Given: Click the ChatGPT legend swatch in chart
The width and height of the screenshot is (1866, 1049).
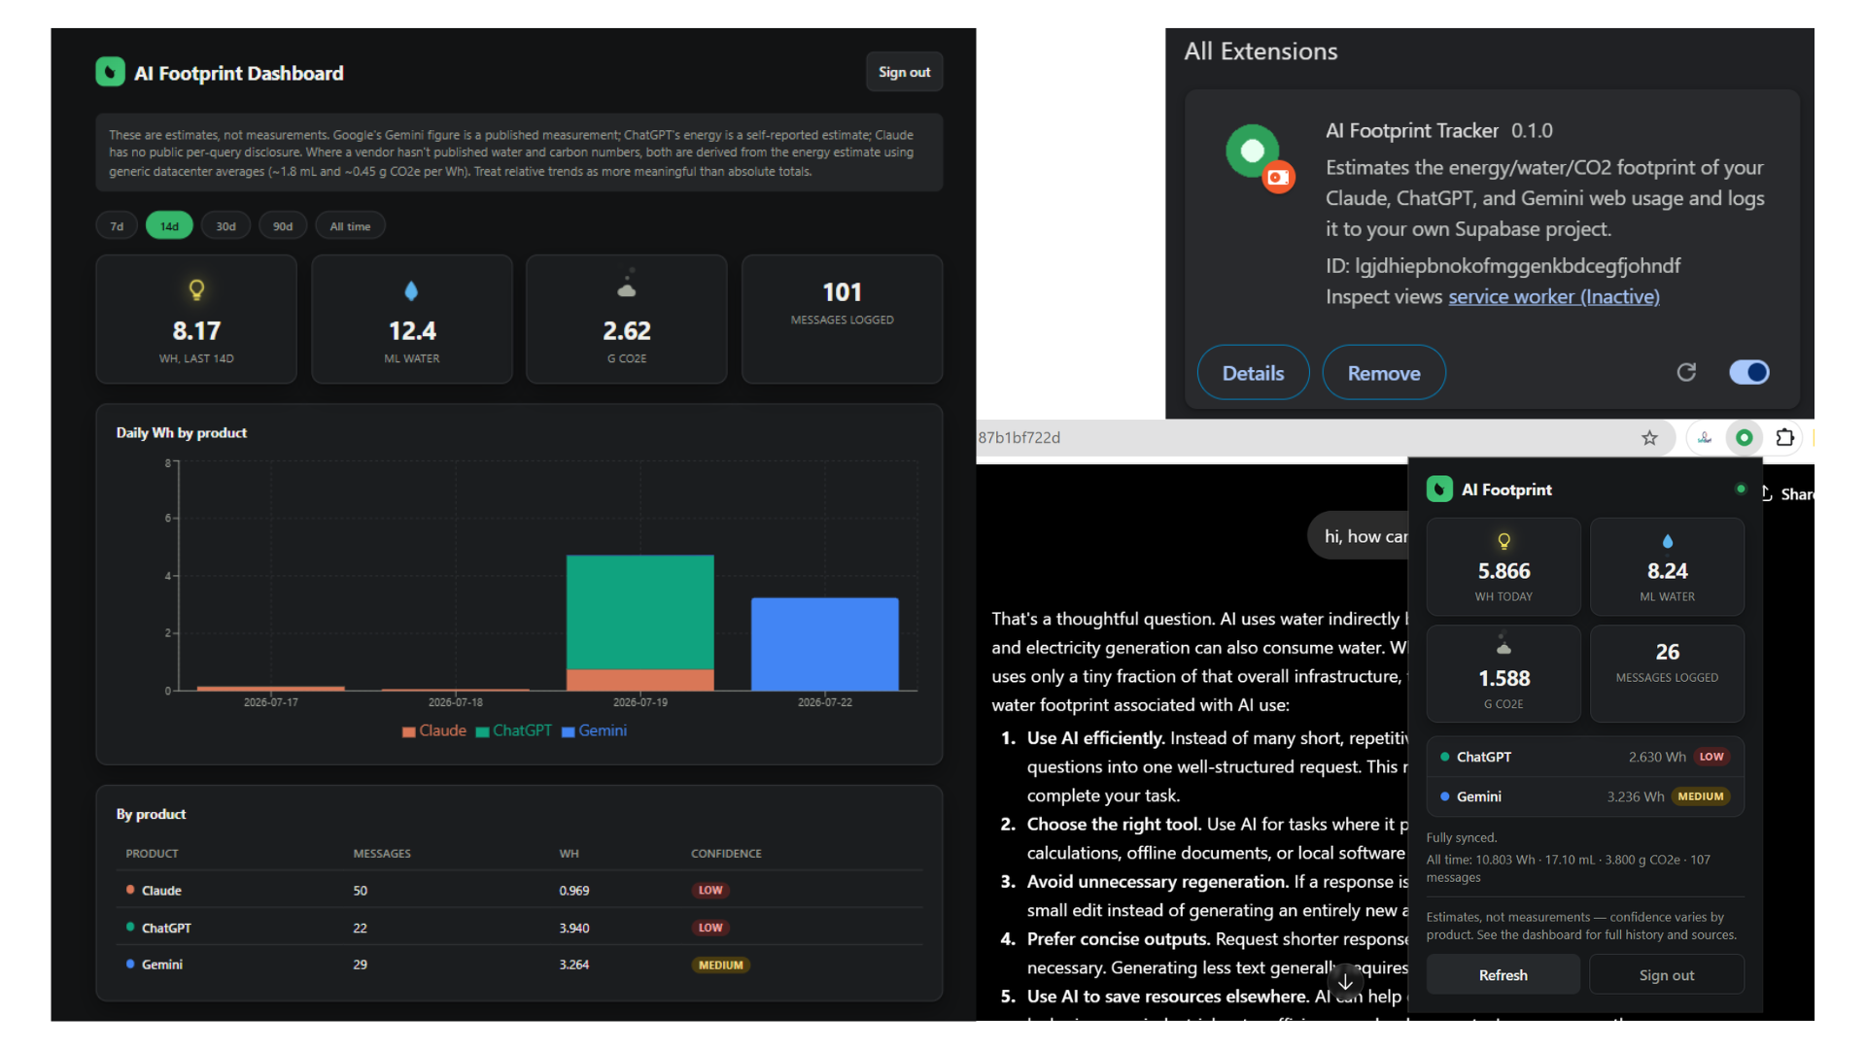Looking at the screenshot, I should tap(482, 732).
